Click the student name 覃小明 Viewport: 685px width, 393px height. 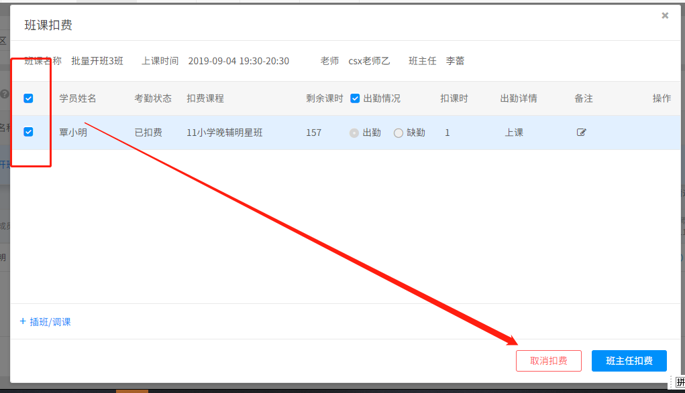pyautogui.click(x=73, y=133)
